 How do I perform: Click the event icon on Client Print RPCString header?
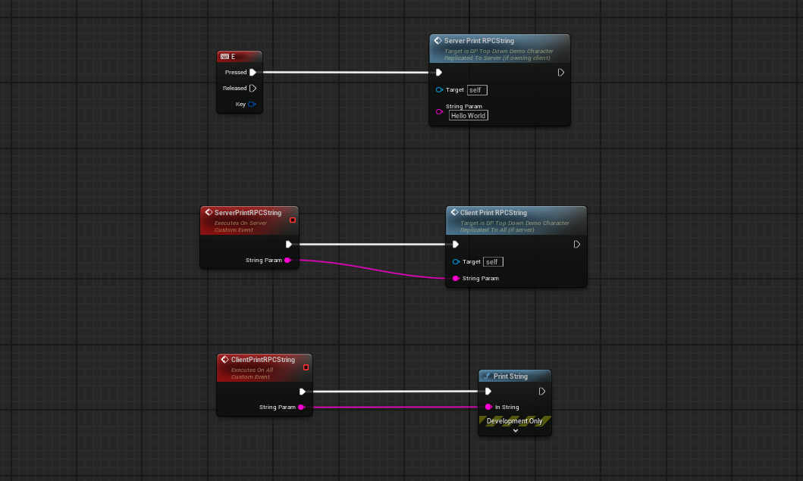click(453, 213)
